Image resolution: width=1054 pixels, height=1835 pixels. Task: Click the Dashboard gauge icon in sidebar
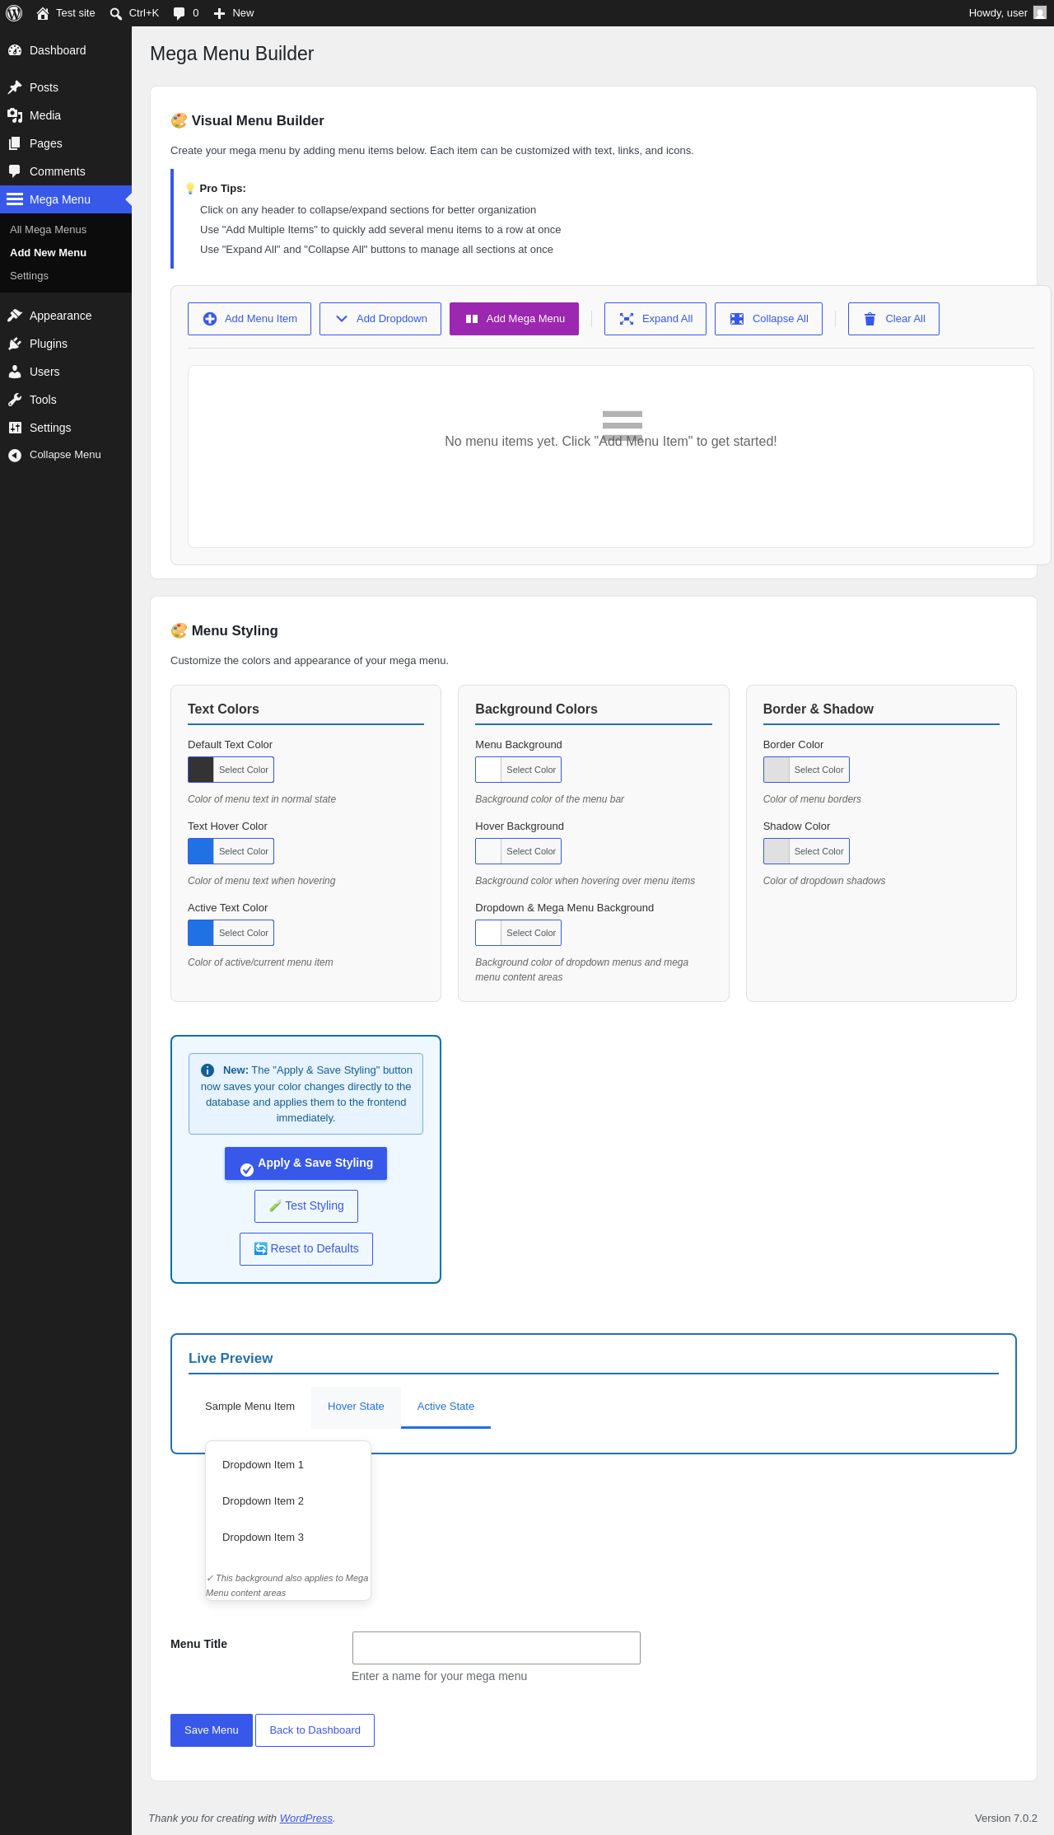click(15, 50)
